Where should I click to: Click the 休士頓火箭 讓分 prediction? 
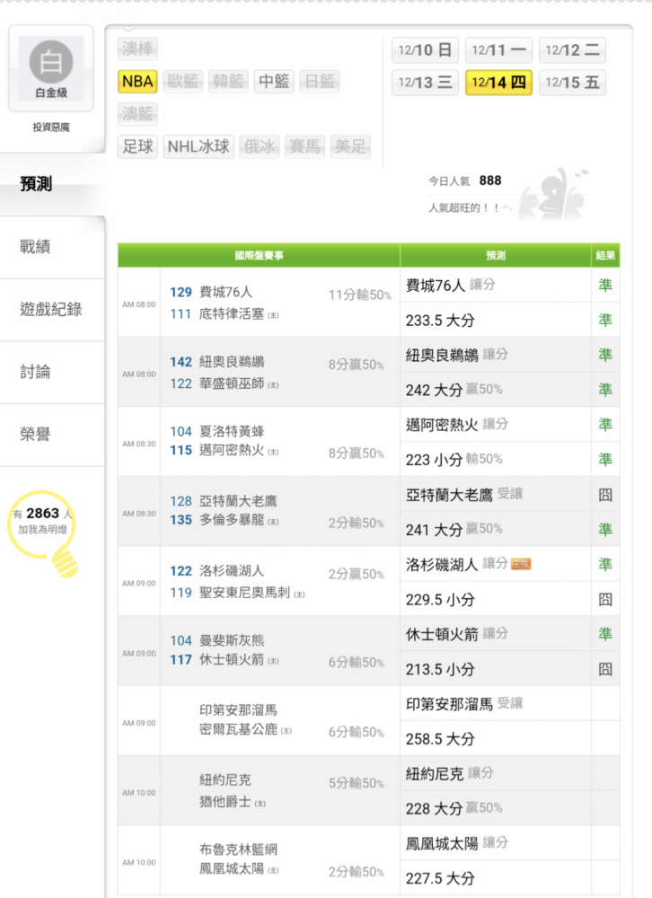[x=456, y=634]
